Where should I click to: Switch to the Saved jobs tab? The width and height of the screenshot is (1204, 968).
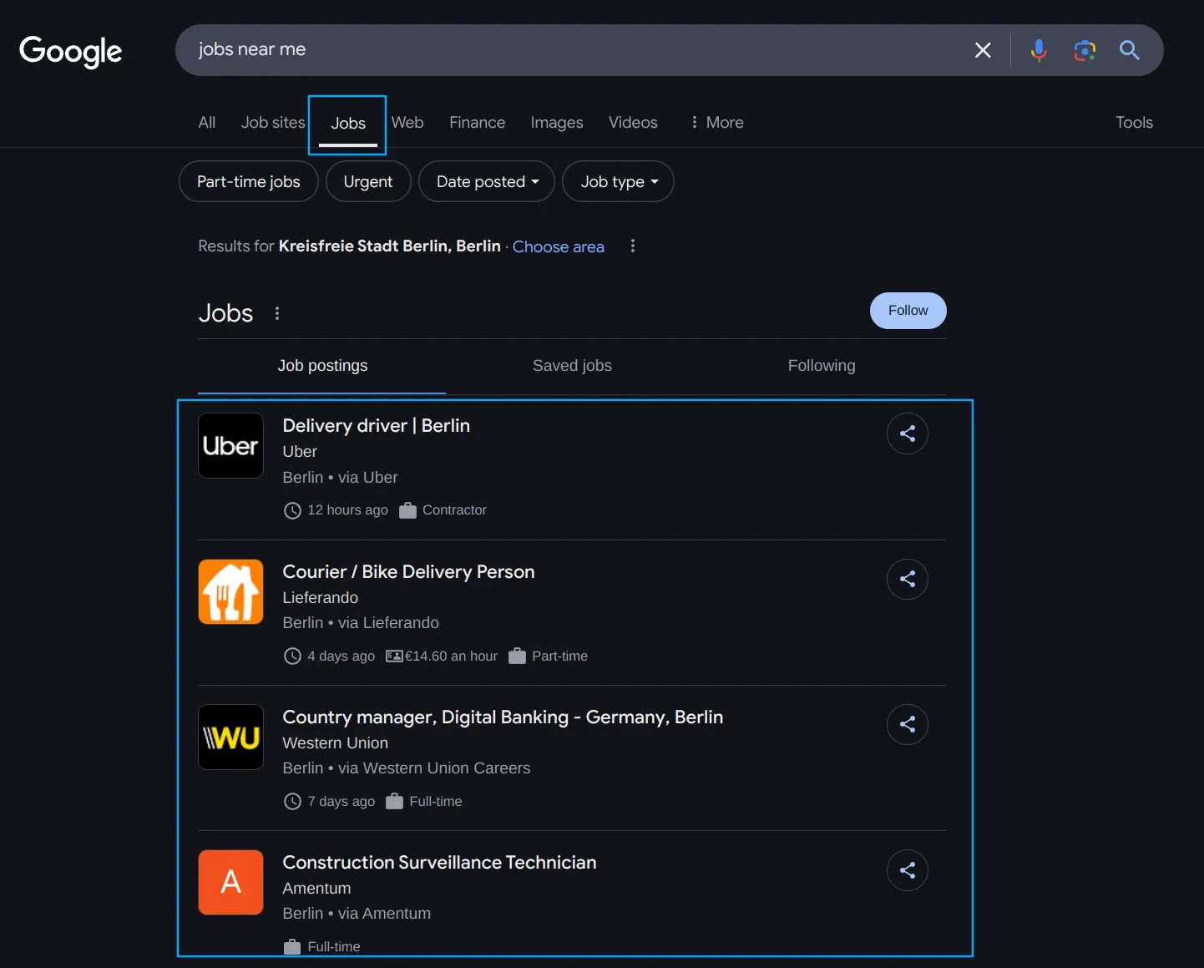coord(572,366)
